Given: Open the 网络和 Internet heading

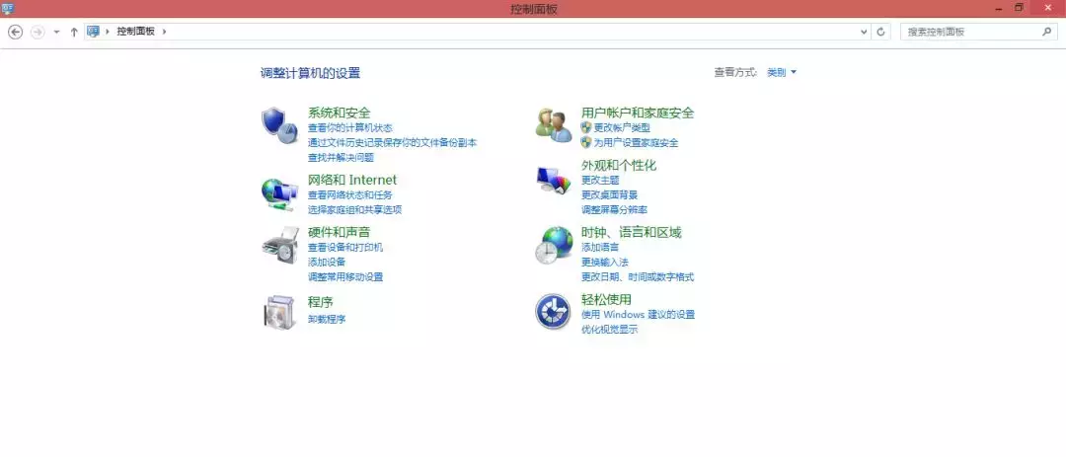Looking at the screenshot, I should click(352, 180).
